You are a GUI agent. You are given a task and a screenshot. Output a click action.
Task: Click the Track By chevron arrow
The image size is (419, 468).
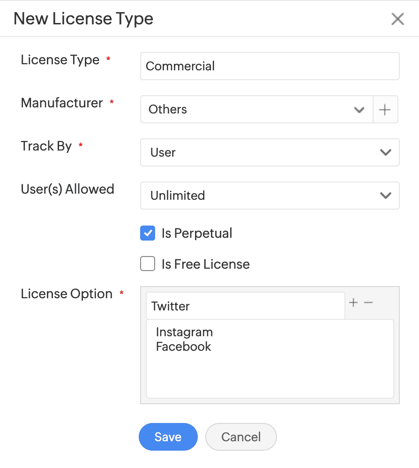coord(386,152)
